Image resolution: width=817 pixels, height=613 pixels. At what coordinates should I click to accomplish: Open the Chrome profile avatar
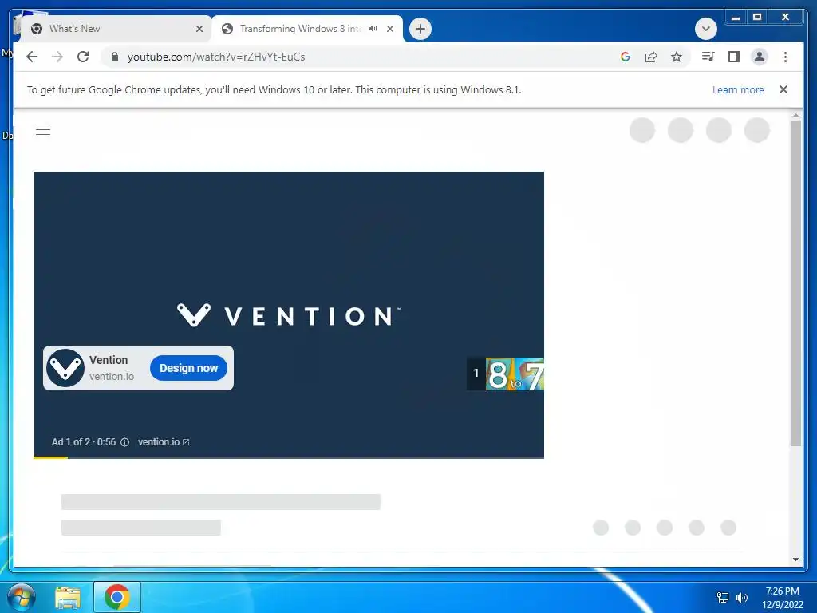pos(760,57)
